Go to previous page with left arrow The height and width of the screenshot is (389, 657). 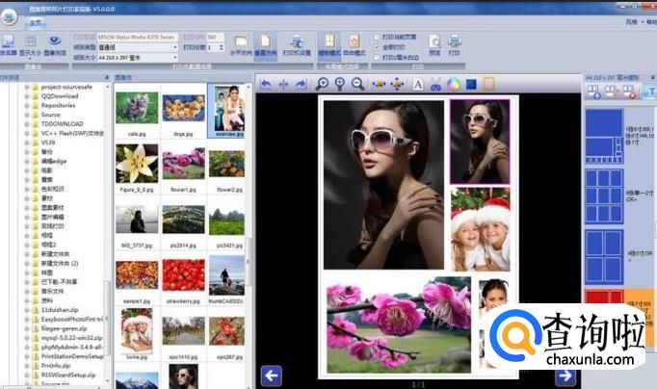[x=271, y=375]
